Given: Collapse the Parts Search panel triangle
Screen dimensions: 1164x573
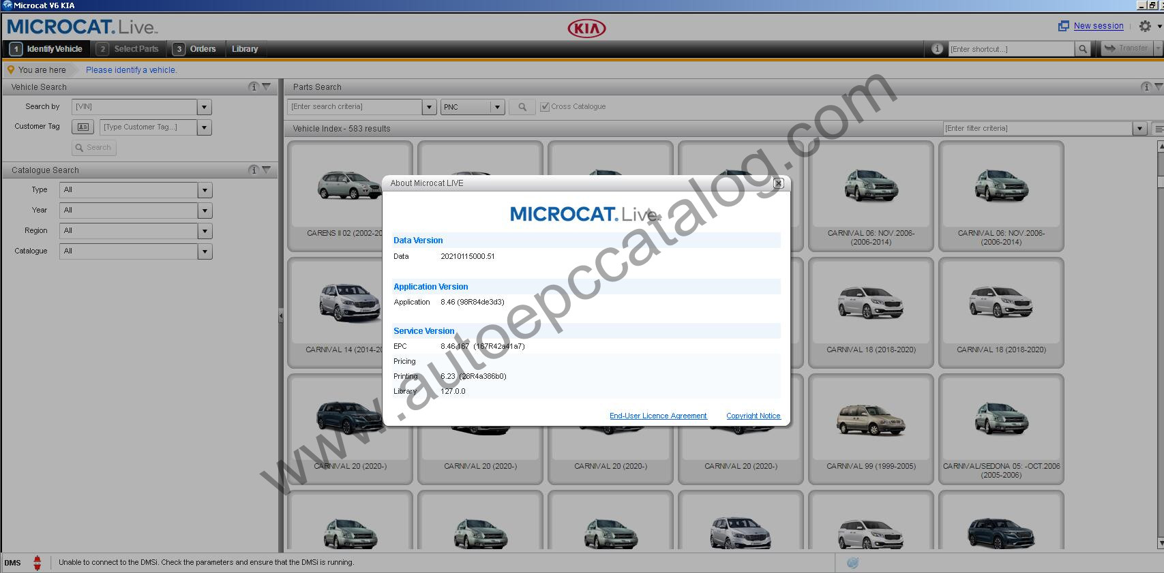Looking at the screenshot, I should (1159, 87).
